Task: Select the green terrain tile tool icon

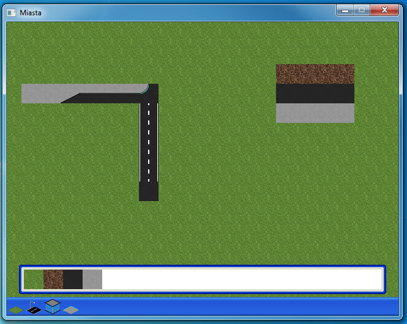Action: [x=16, y=309]
